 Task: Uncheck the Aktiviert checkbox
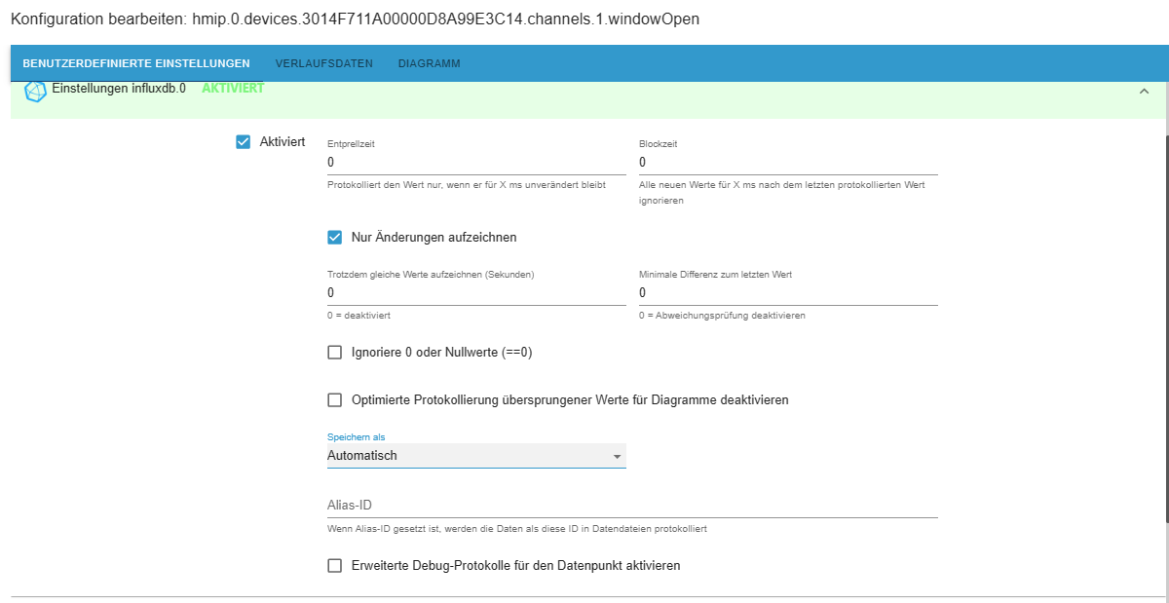[x=244, y=142]
